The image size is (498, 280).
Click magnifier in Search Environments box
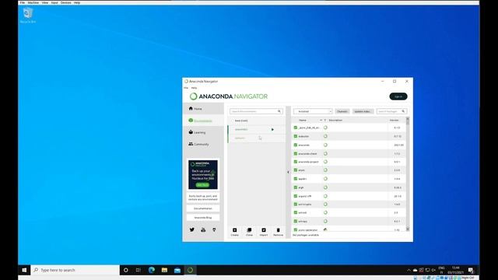(x=279, y=111)
